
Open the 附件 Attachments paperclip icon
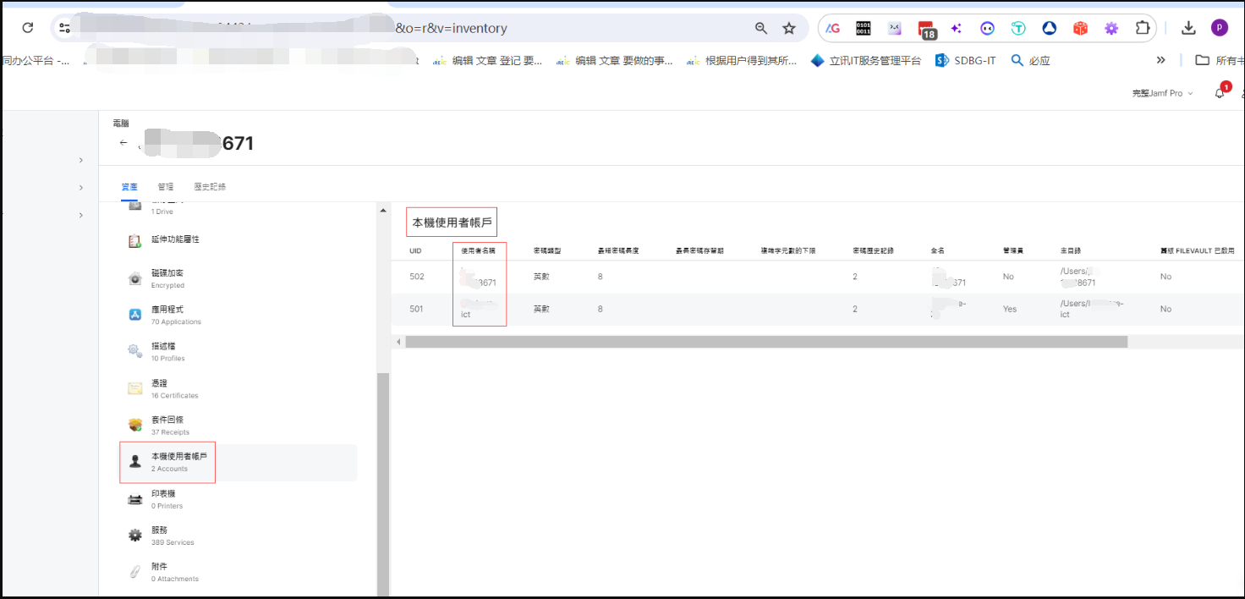coord(135,572)
